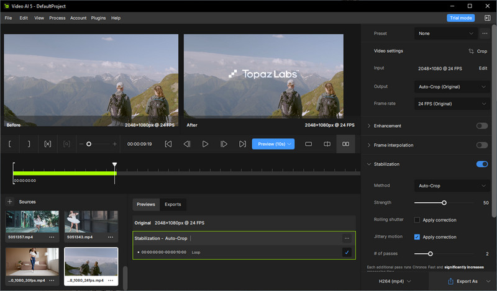Click the Crop icon in Video settings

coord(471,51)
